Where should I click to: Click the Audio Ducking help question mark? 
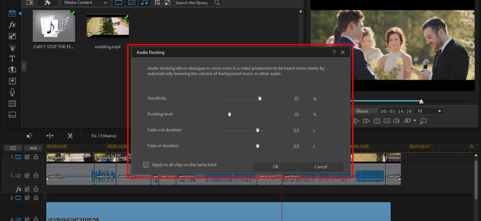pos(334,52)
